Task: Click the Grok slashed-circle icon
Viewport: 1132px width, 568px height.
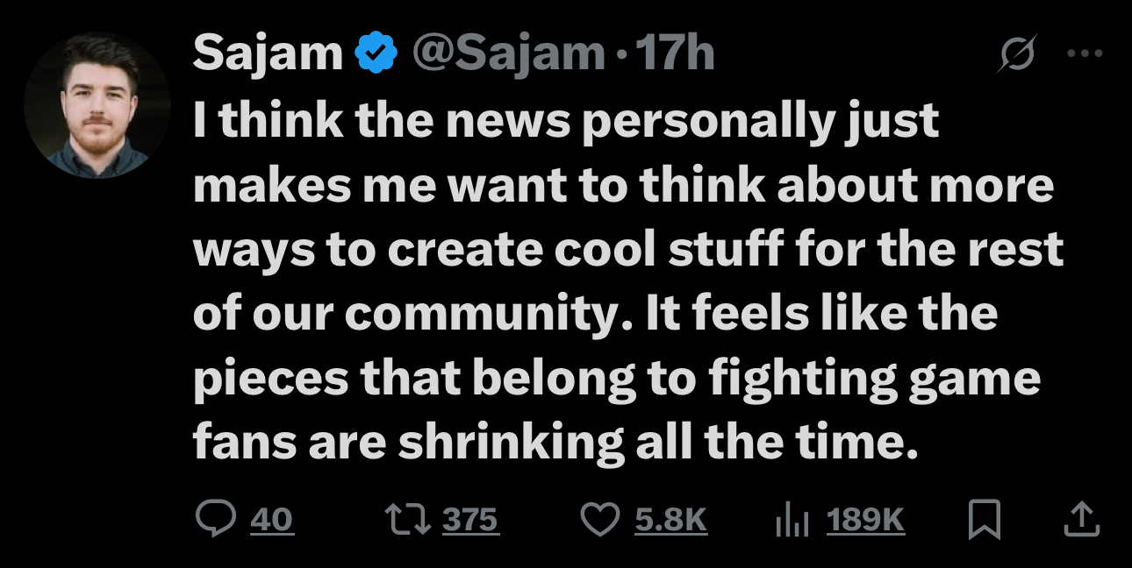Action: pos(1020,55)
